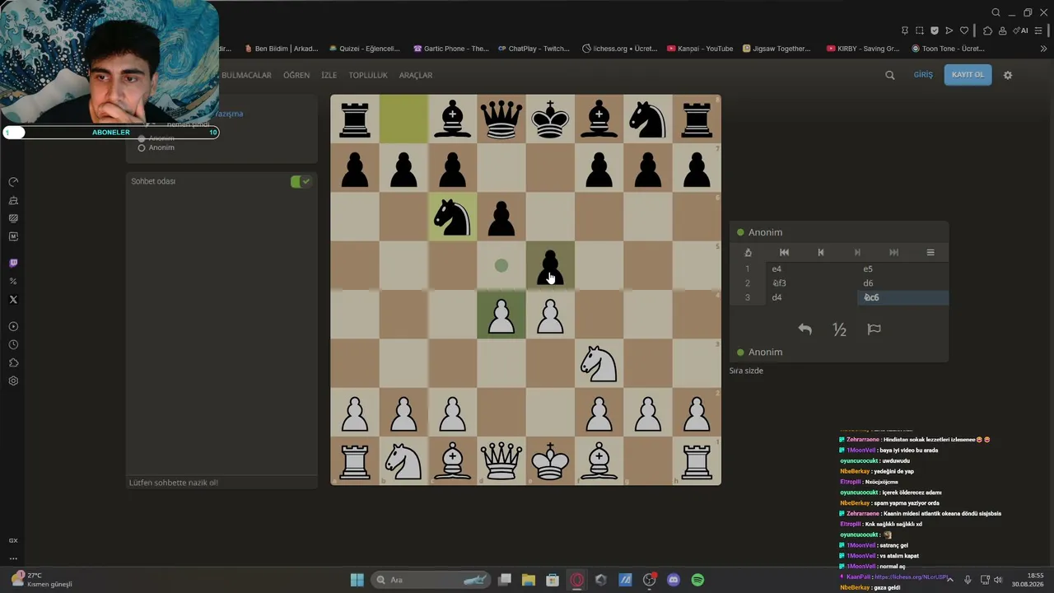Jump to the first move of the game
This screenshot has width=1054, height=593.
pyautogui.click(x=784, y=252)
